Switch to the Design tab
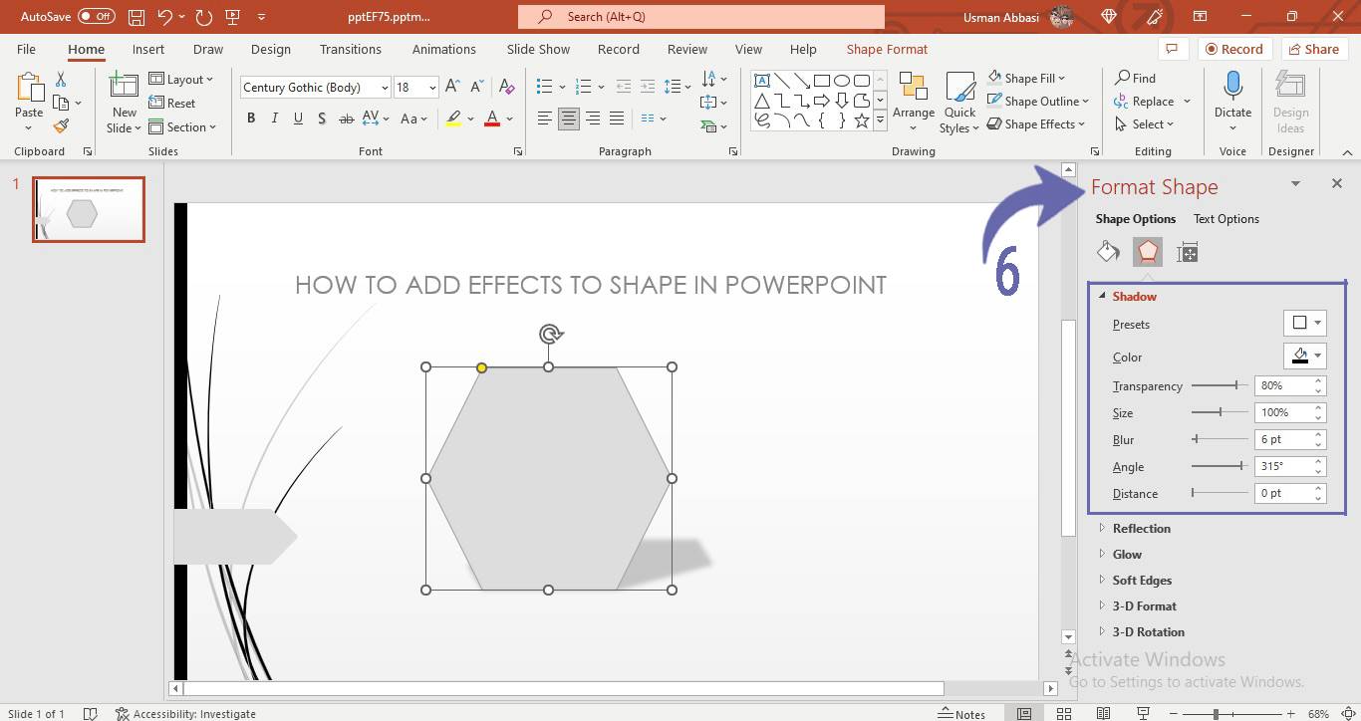 [x=271, y=49]
